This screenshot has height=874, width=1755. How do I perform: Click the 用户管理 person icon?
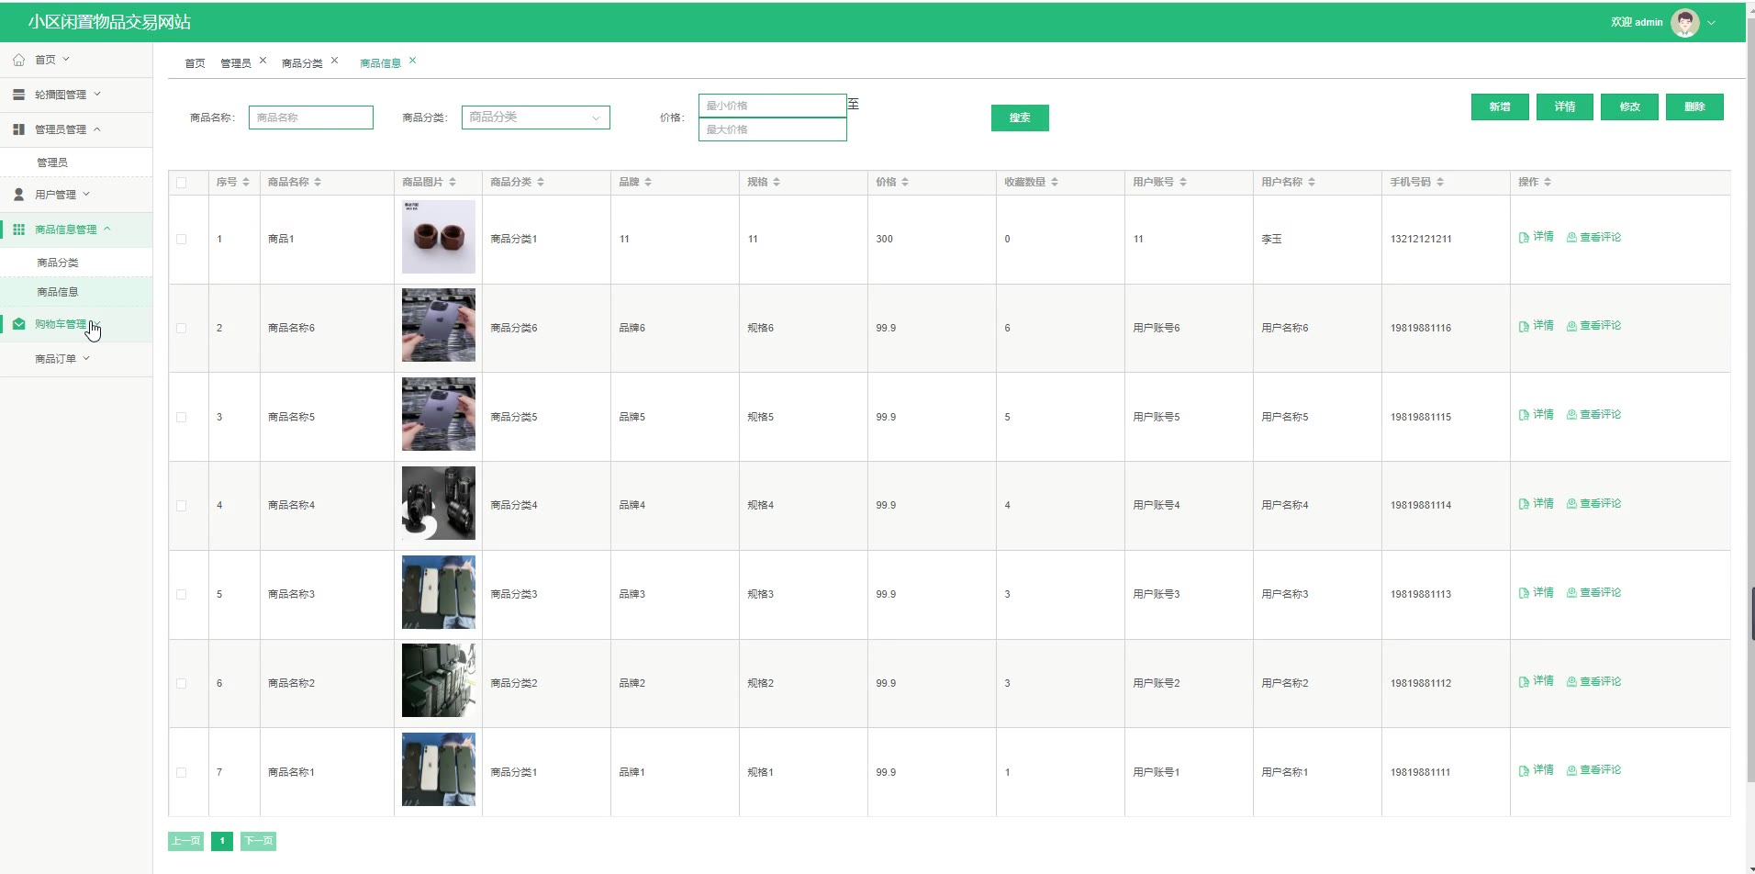(x=18, y=195)
